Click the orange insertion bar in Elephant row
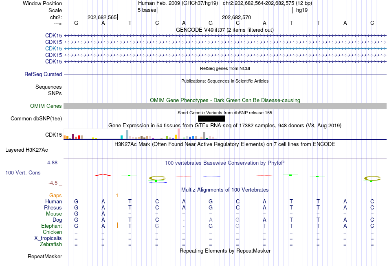Image resolution: width=387 pixels, height=266 pixels. [117, 225]
